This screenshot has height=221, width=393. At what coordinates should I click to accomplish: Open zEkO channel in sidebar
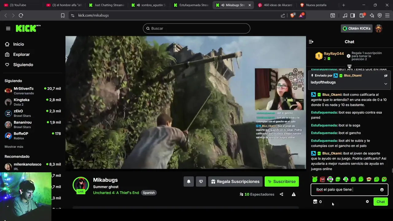click(33, 113)
